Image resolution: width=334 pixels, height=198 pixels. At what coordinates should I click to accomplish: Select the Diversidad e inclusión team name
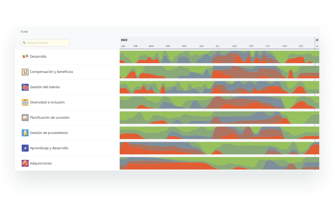point(47,102)
